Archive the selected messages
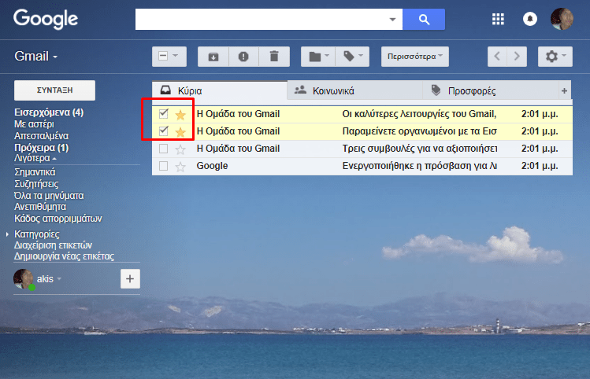 click(213, 57)
